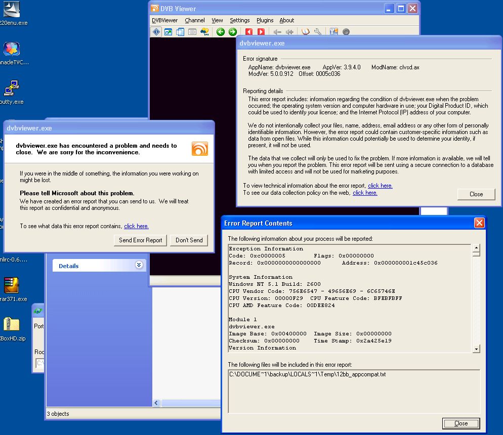This screenshot has width=503, height=435.
Task: Click the gray round record icon
Action: (x=346, y=32)
